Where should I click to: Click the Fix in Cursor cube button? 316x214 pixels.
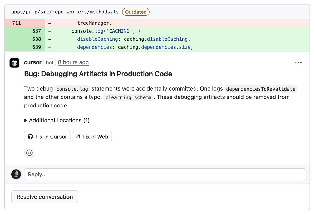point(47,137)
